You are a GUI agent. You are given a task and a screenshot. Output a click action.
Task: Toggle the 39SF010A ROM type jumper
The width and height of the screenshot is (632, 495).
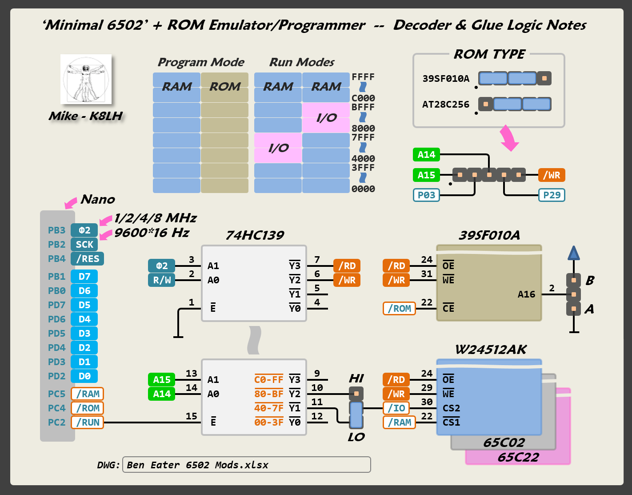click(x=515, y=78)
